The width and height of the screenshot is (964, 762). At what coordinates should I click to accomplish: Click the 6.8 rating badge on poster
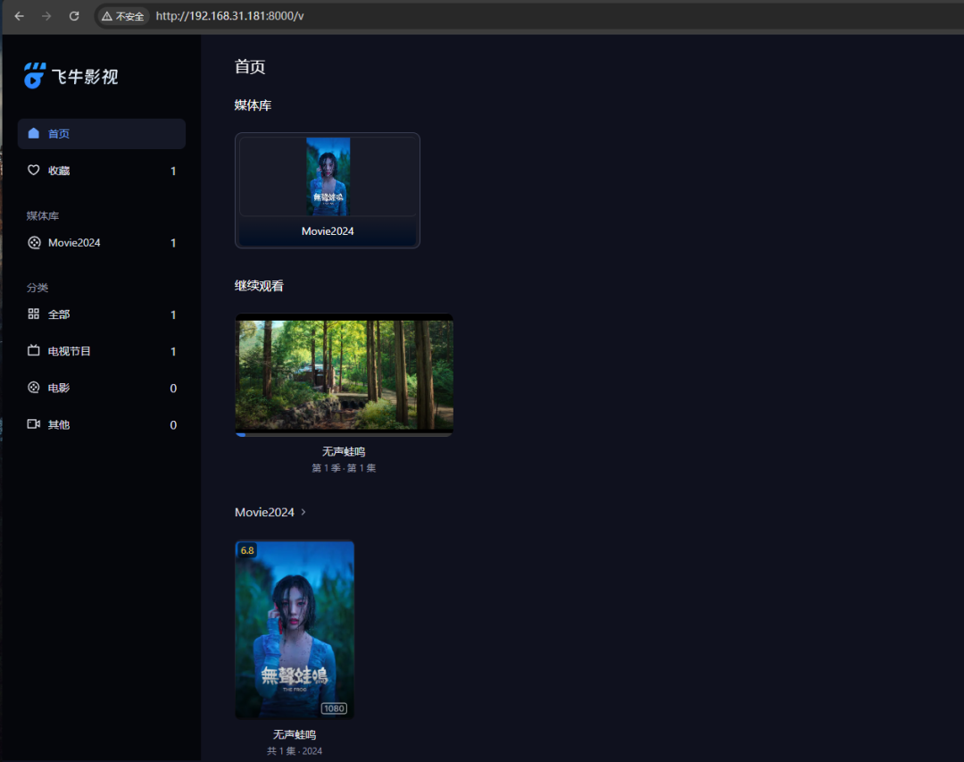coord(247,550)
